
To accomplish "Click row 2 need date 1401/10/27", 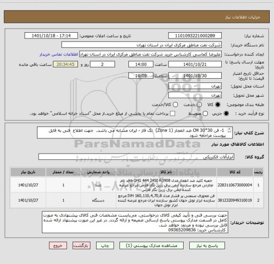I will pos(28,200).
